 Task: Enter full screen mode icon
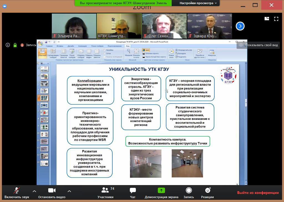[x=276, y=19]
